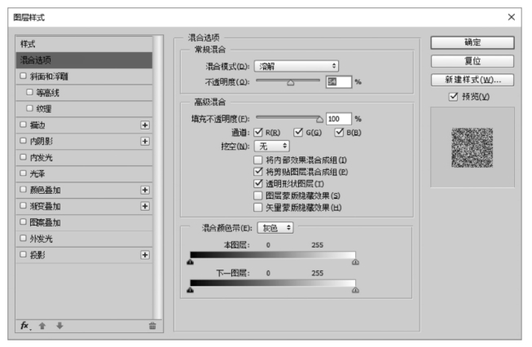Open the 图案叠加 settings row
This screenshot has width=532, height=347.
(84, 222)
